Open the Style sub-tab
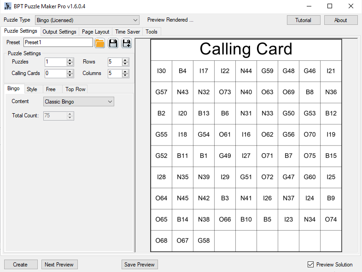The image size is (362, 272). [x=32, y=89]
